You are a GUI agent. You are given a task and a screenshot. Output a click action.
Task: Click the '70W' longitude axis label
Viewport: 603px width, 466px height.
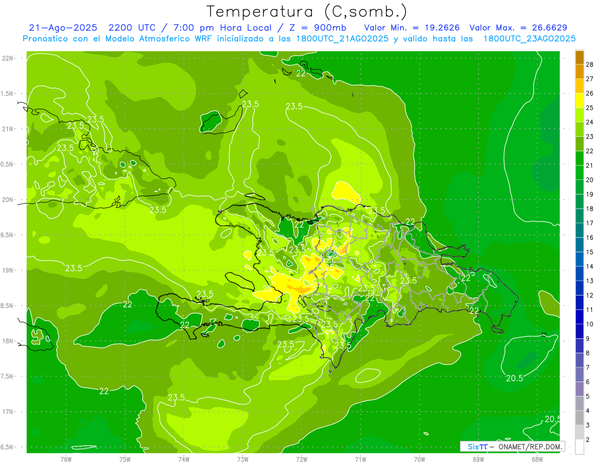419,459
